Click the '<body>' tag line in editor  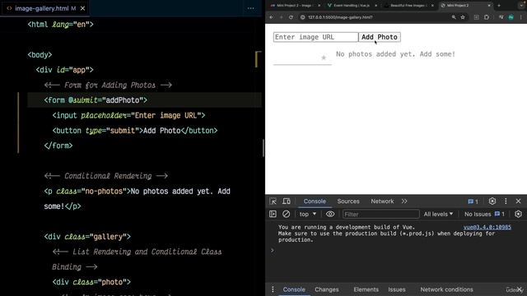(x=40, y=55)
